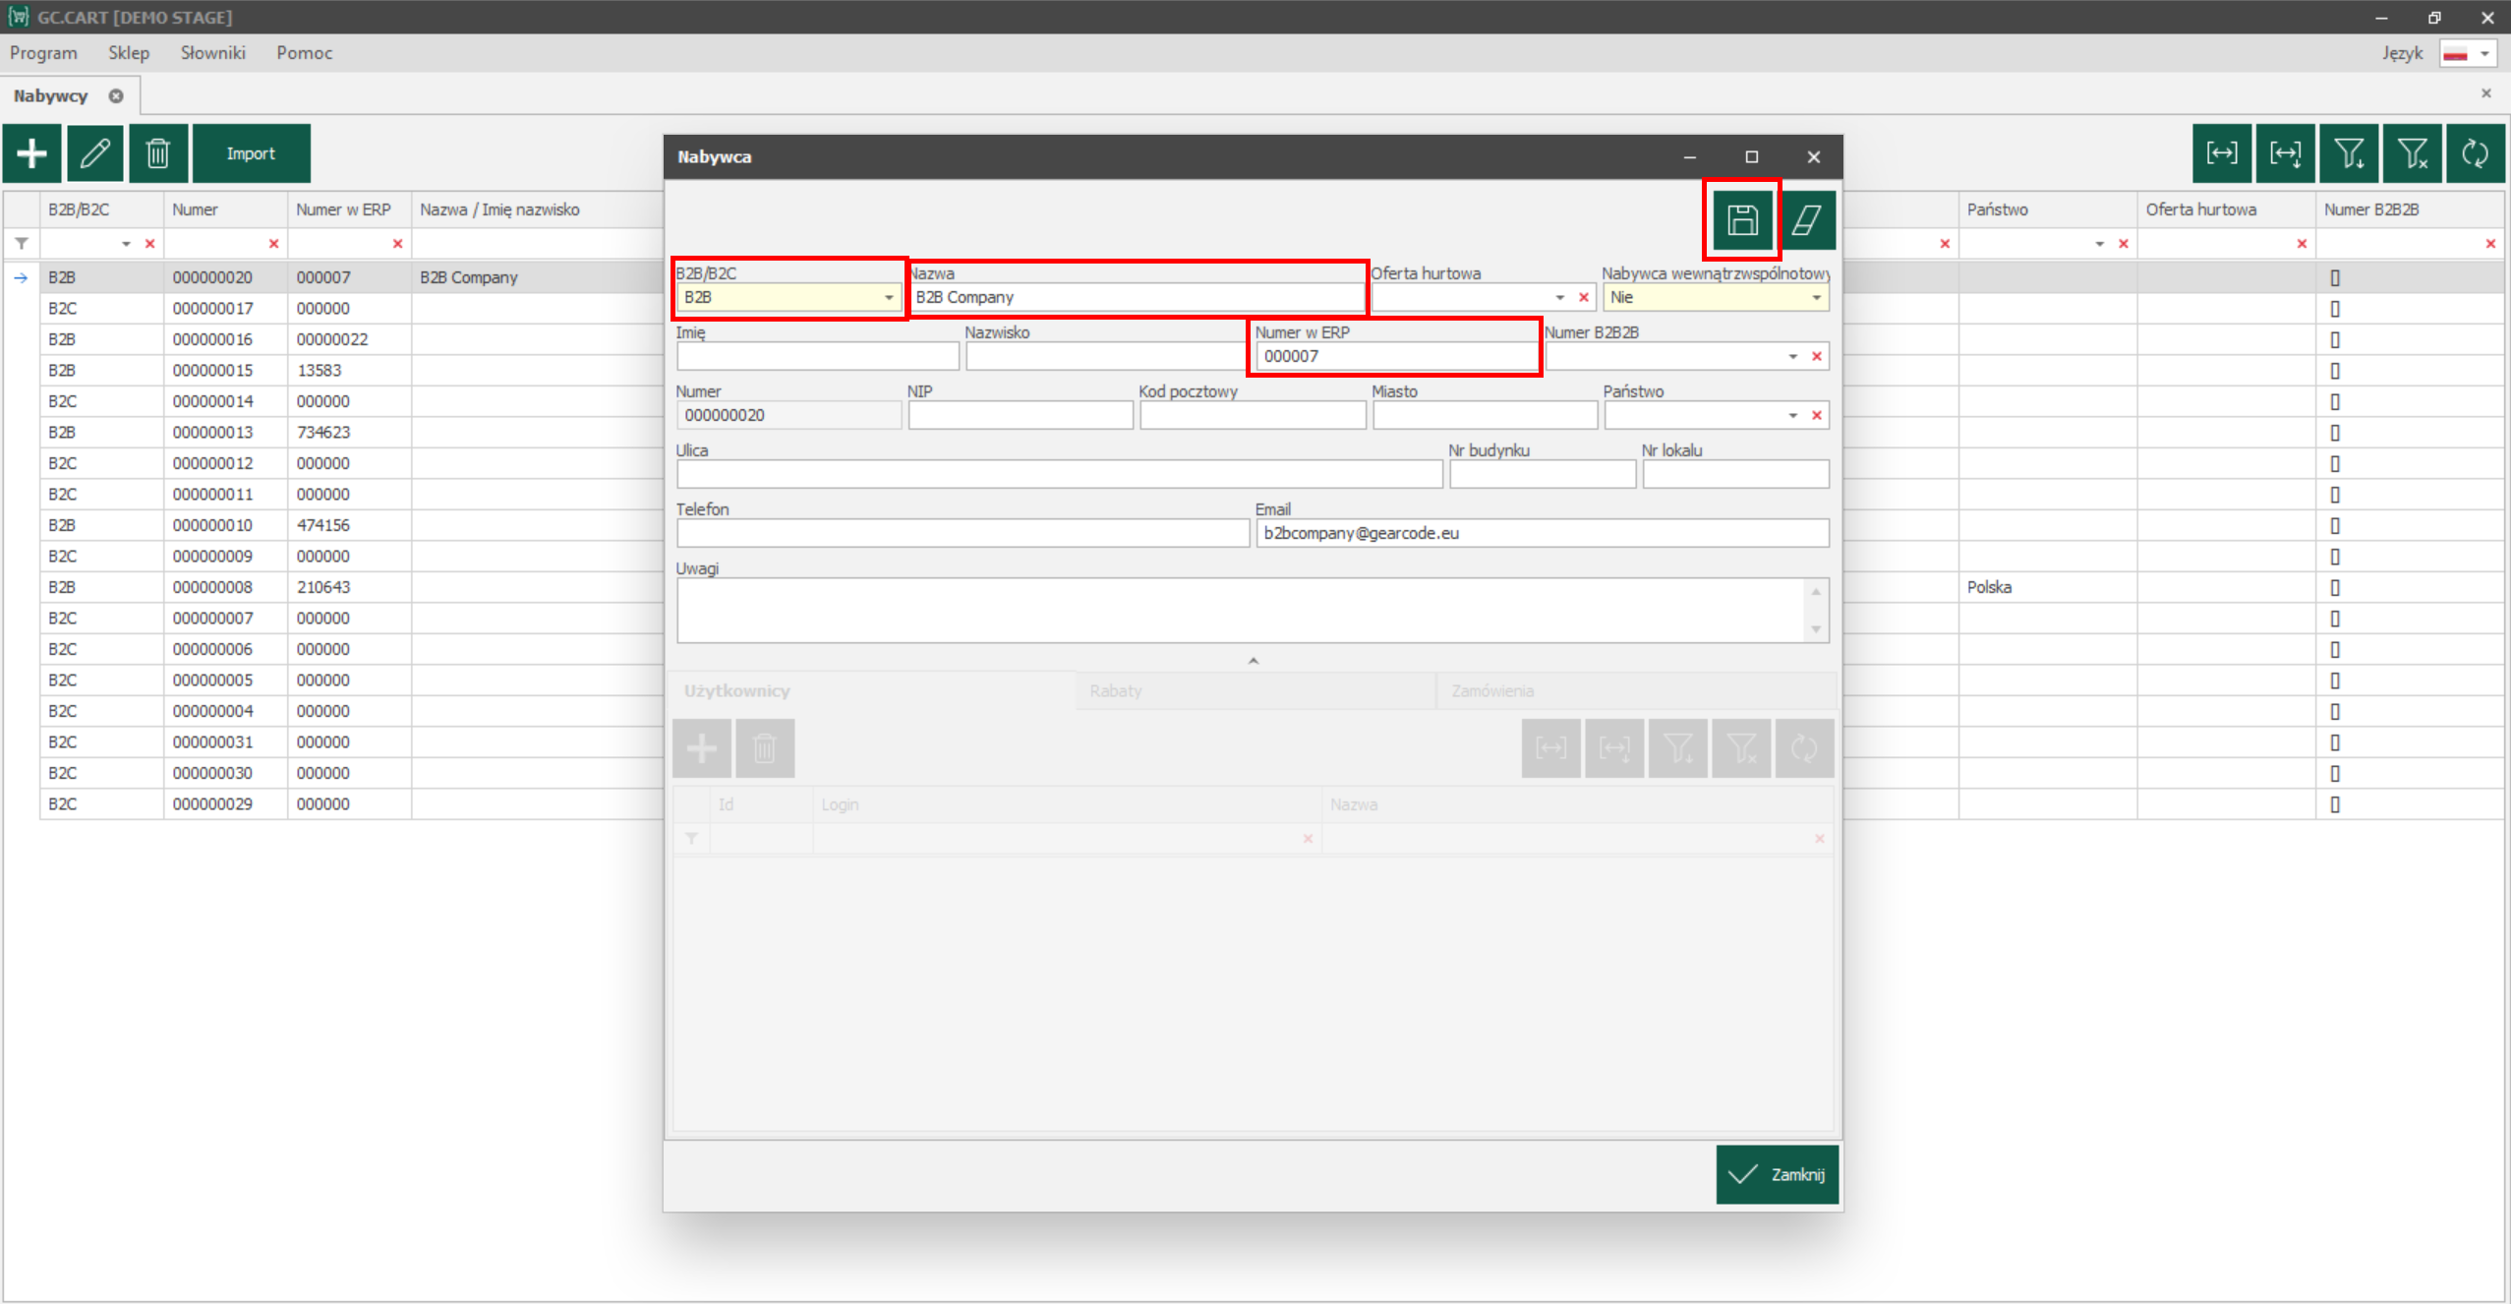Image resolution: width=2511 pixels, height=1304 pixels.
Task: Click the fit columns width icon in main toolbar
Action: (x=2222, y=153)
